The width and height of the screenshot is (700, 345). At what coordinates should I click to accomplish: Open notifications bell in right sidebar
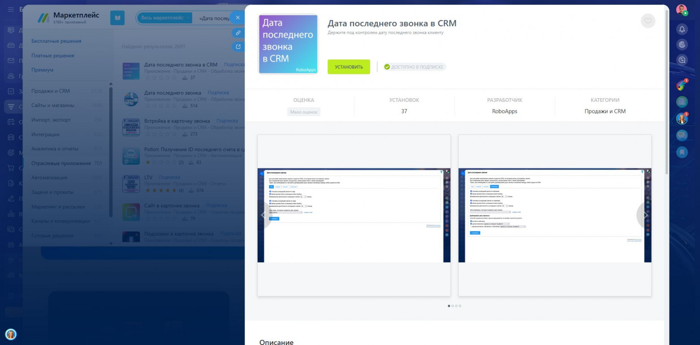pyautogui.click(x=682, y=30)
